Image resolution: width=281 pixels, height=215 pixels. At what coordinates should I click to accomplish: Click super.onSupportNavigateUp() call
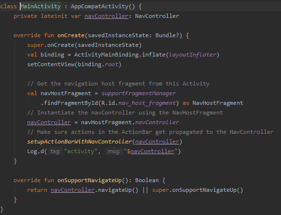197,190
